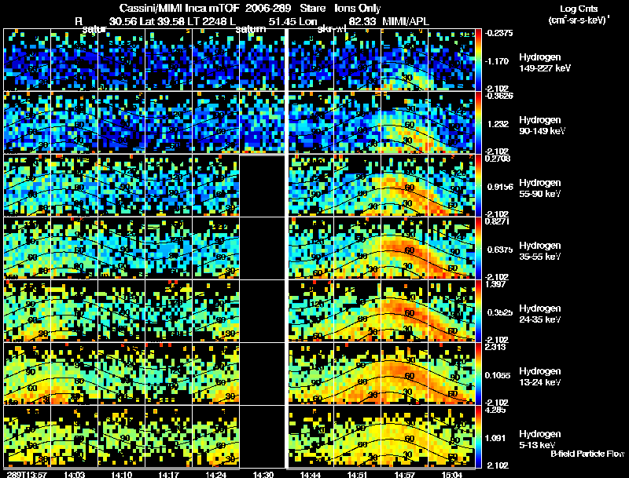Screen dimensions: 629x478
Task: Click the 82.33 longitude header value
Action: 362,22
